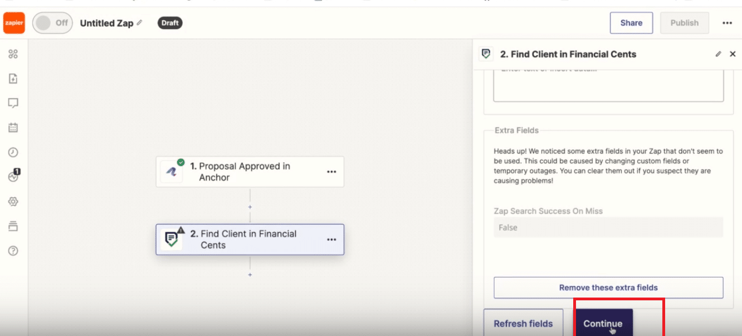Image resolution: width=742 pixels, height=336 pixels.
Task: Toggle the Zap On/Off switch
Action: click(52, 23)
